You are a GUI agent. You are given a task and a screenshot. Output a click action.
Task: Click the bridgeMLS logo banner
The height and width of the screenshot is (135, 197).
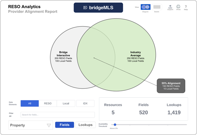pyautogui.click(x=98, y=8)
